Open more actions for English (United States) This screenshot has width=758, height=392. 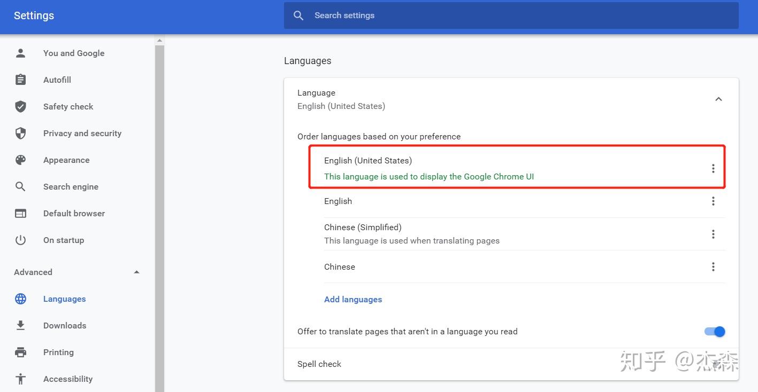[x=713, y=168]
